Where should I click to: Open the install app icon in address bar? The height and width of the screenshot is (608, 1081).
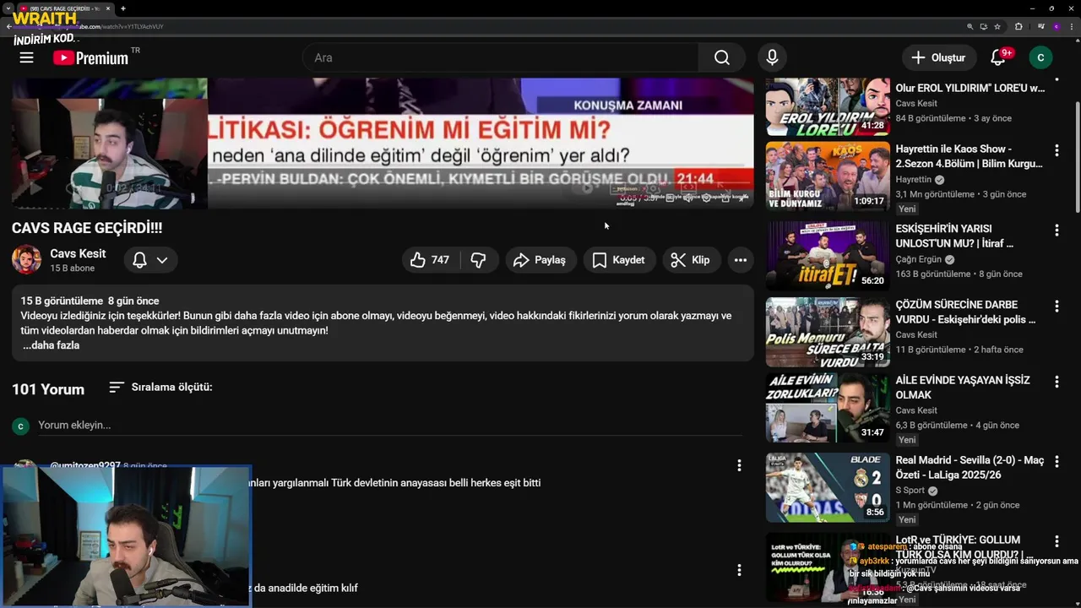point(984,26)
